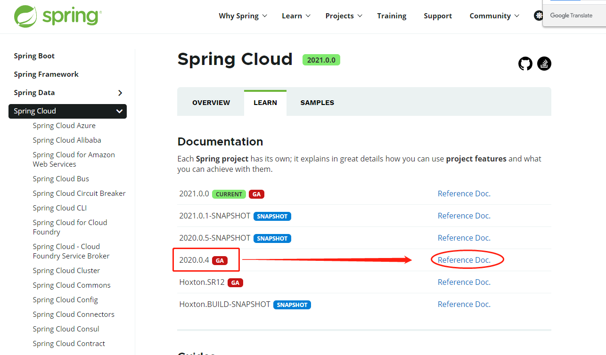This screenshot has width=606, height=355.
Task: Click the Spring Cloud page heading
Action: pos(235,59)
